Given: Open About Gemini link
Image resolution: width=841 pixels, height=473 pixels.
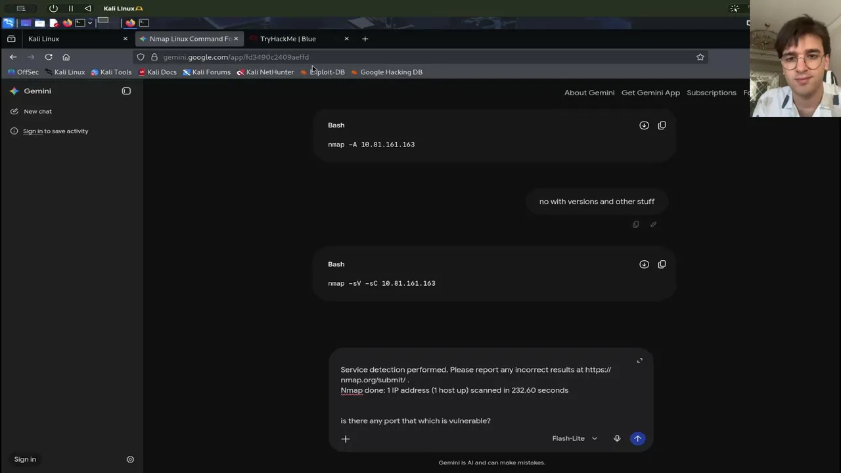Looking at the screenshot, I should pyautogui.click(x=589, y=93).
